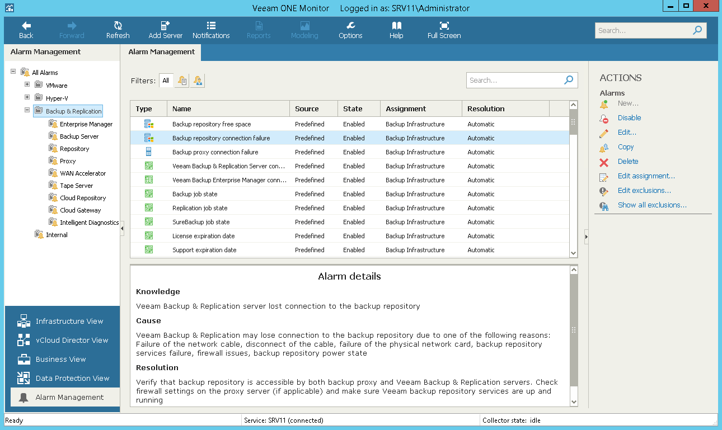Click Edit exclusions... link
The image size is (722, 430).
coord(644,191)
